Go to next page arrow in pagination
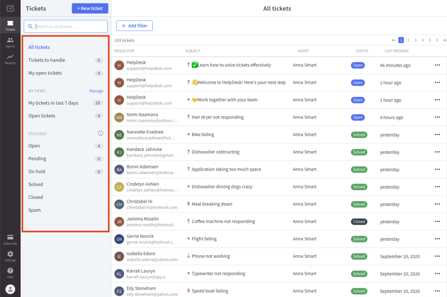The height and width of the screenshot is (297, 447). [x=444, y=40]
